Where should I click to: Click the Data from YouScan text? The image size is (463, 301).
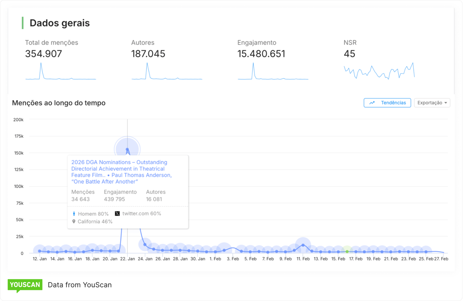[80, 285]
